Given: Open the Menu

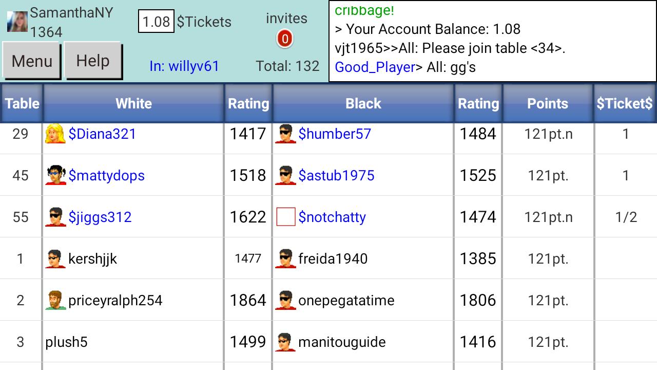Looking at the screenshot, I should (32, 61).
